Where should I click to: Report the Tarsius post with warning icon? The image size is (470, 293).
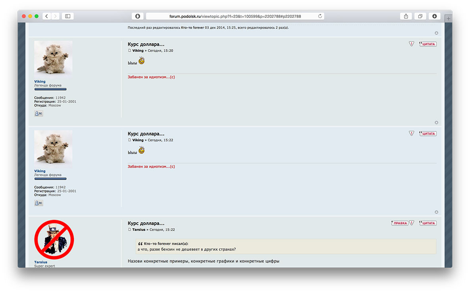pyautogui.click(x=412, y=223)
